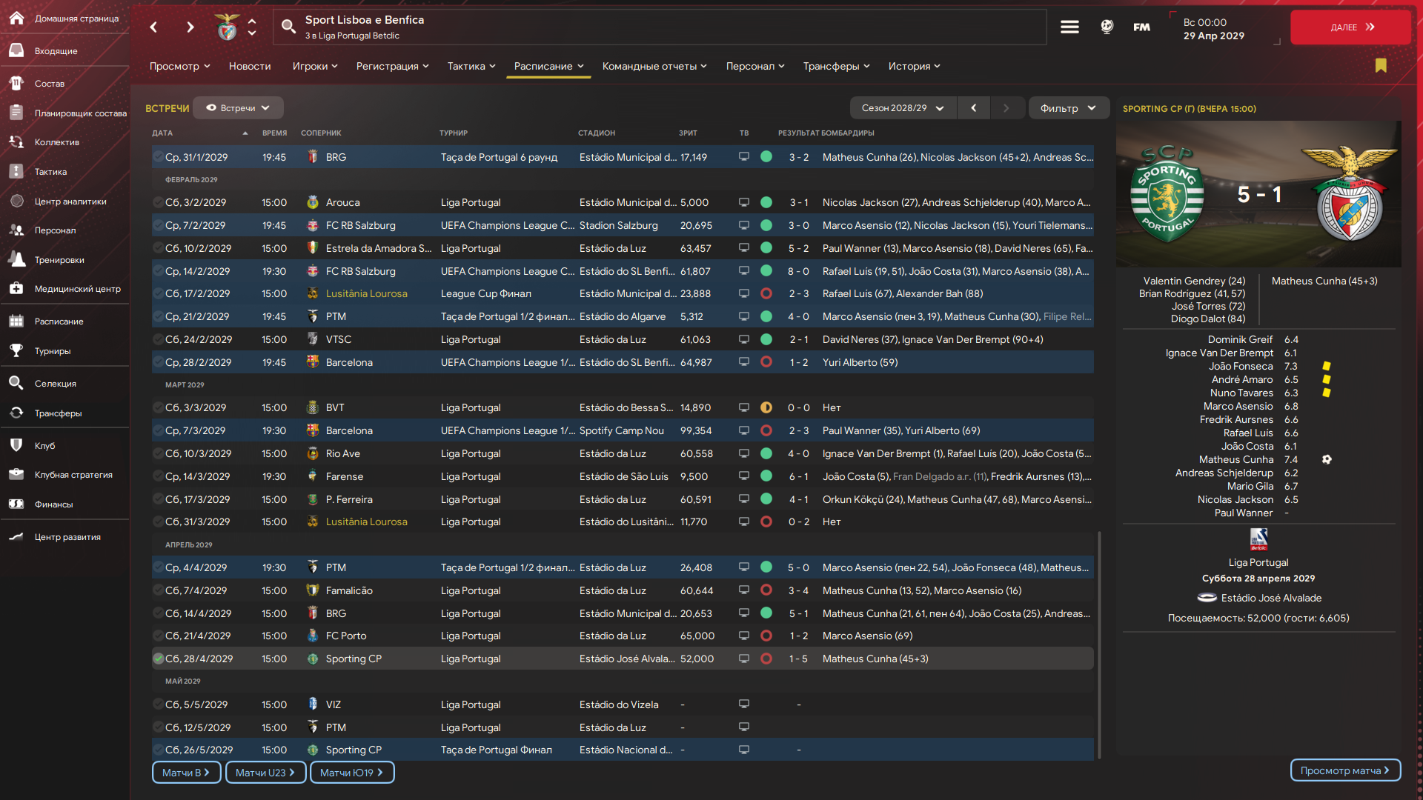
Task: Select checkbox for Сб, 17/2/2029 Lusitânia Lourosa
Action: 158,293
